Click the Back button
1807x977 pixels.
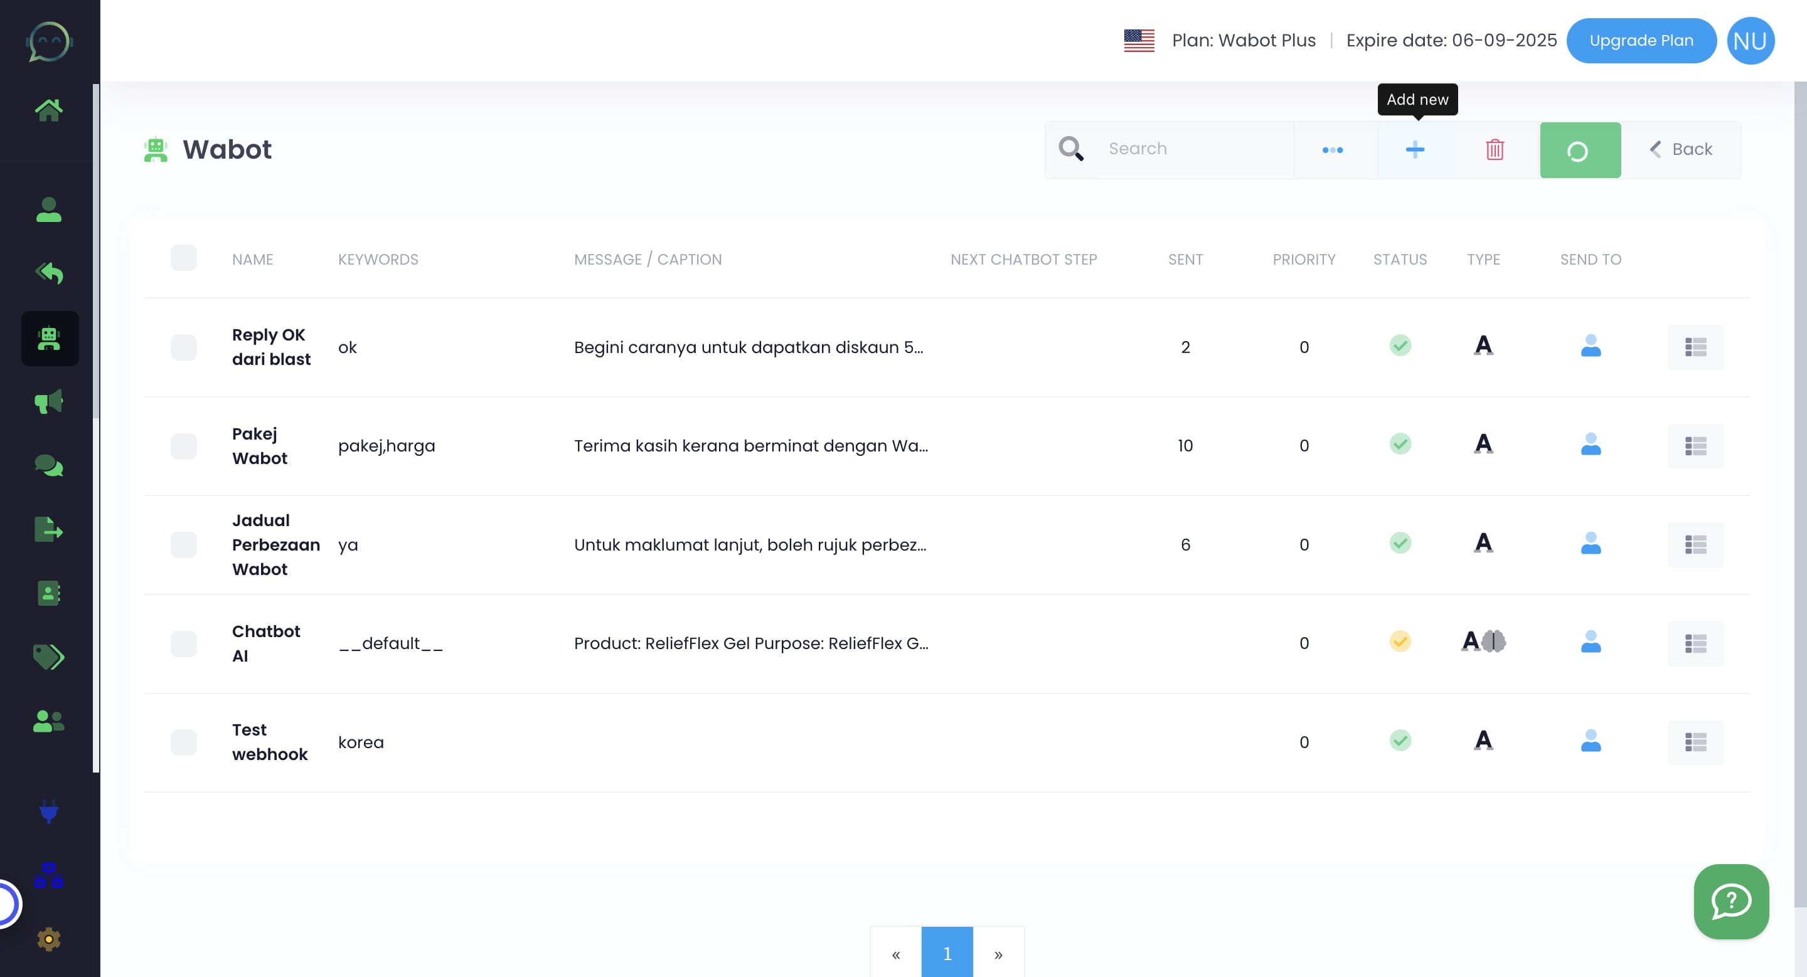coord(1681,149)
